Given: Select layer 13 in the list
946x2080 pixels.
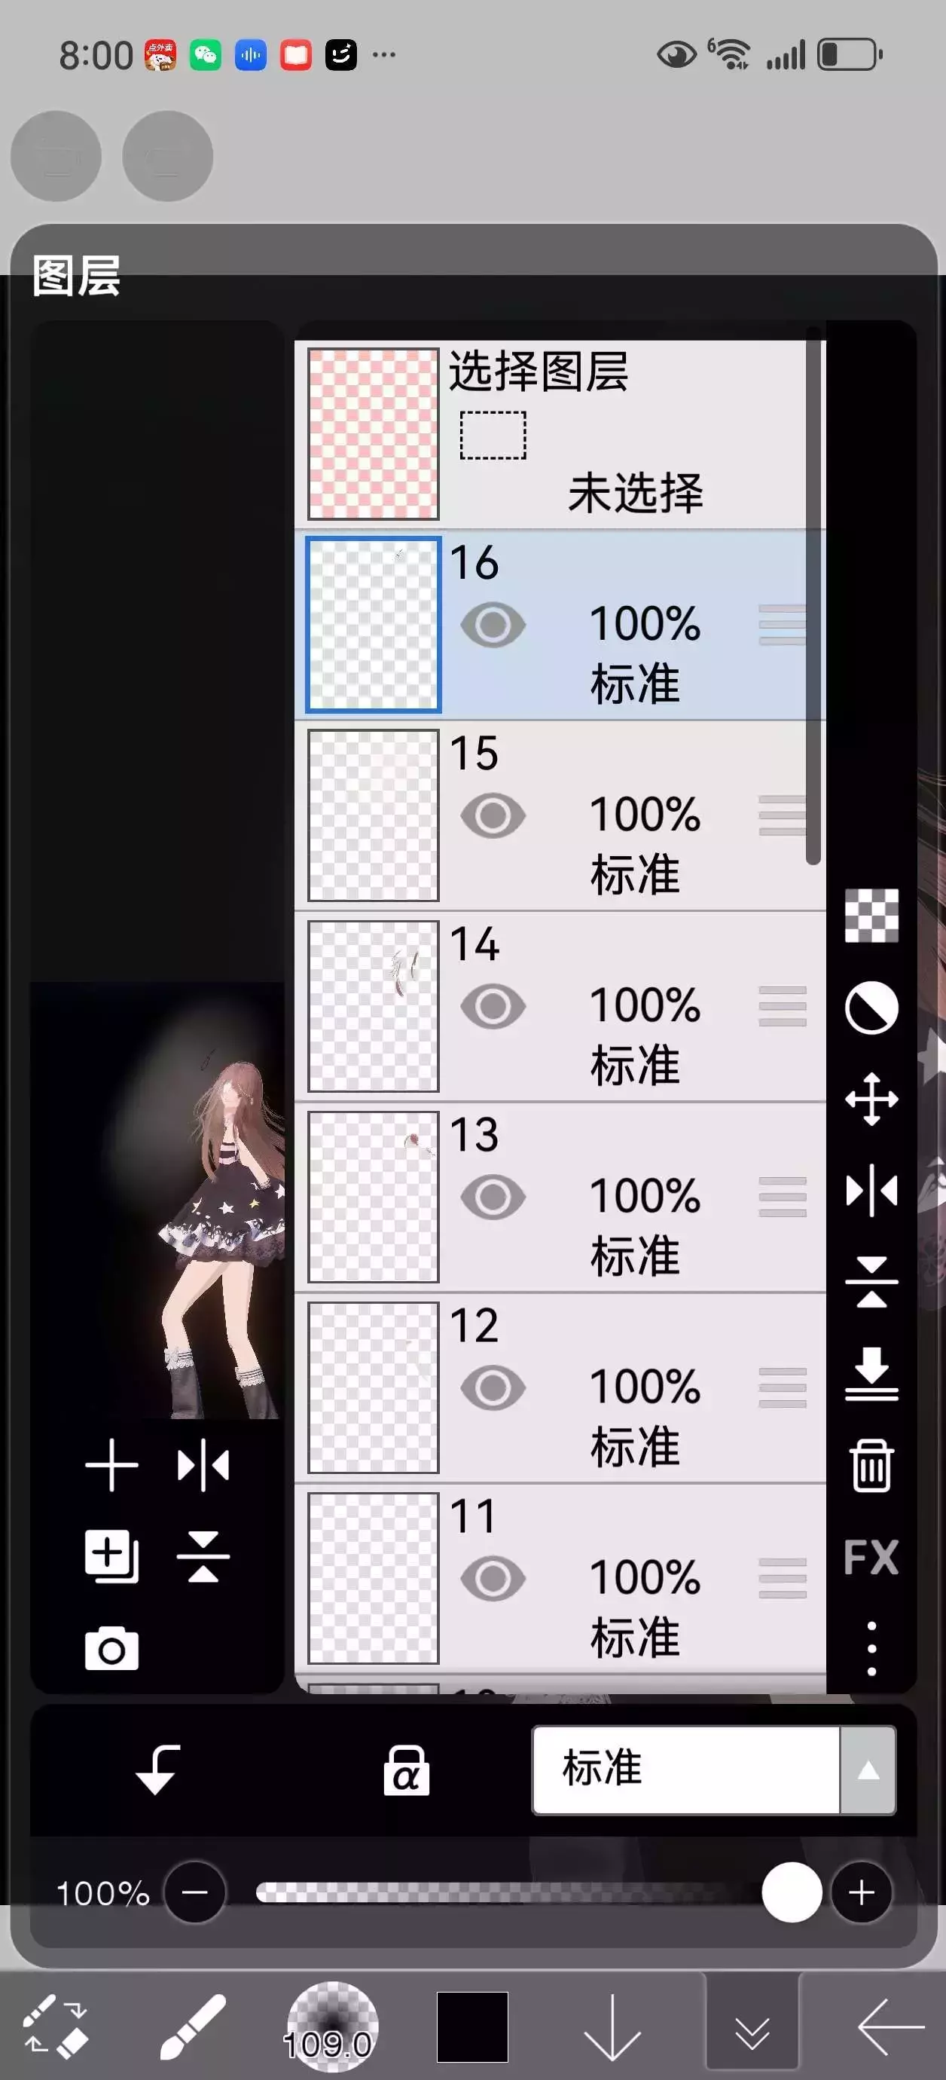Looking at the screenshot, I should pos(613,1197).
